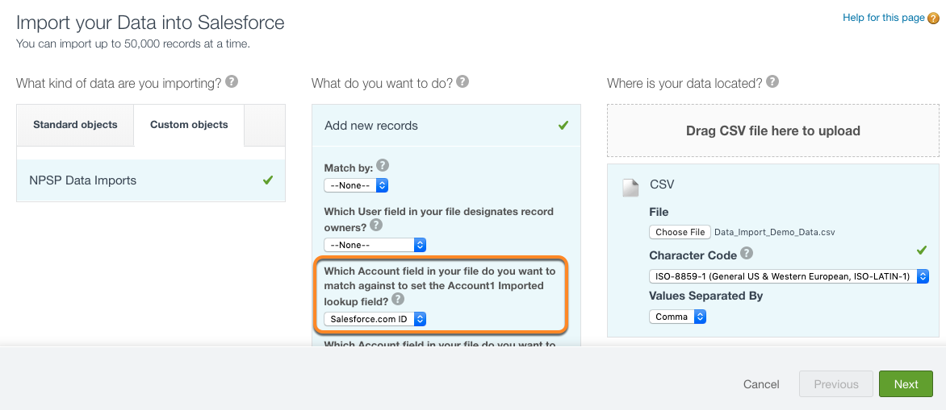946x410 pixels.
Task: Expand the Character Code ISO-8859-1 dropdown
Action: tap(789, 276)
